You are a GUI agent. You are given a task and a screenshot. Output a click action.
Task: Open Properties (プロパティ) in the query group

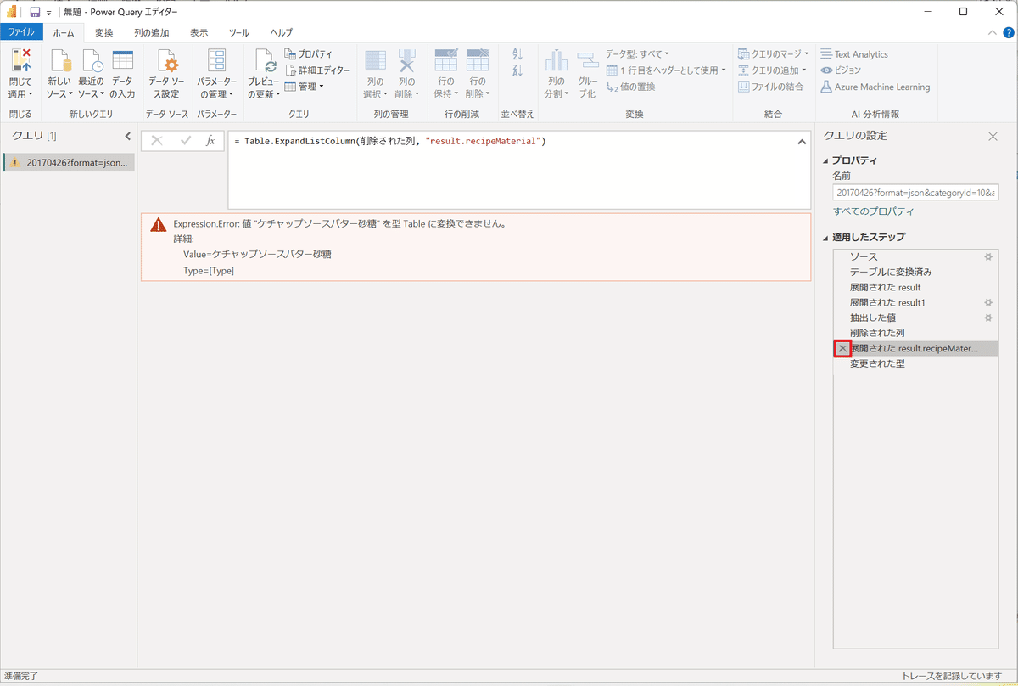coord(310,54)
